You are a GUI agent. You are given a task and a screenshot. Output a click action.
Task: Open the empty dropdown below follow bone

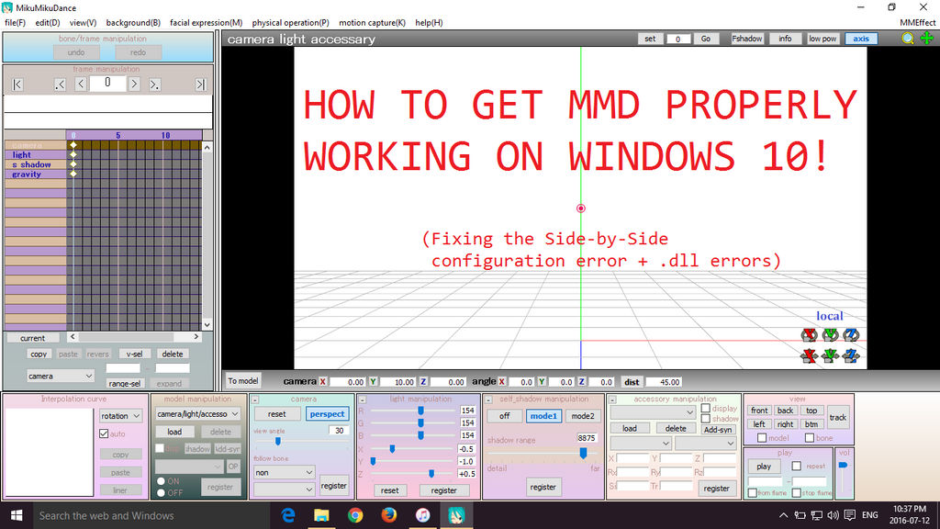284,490
